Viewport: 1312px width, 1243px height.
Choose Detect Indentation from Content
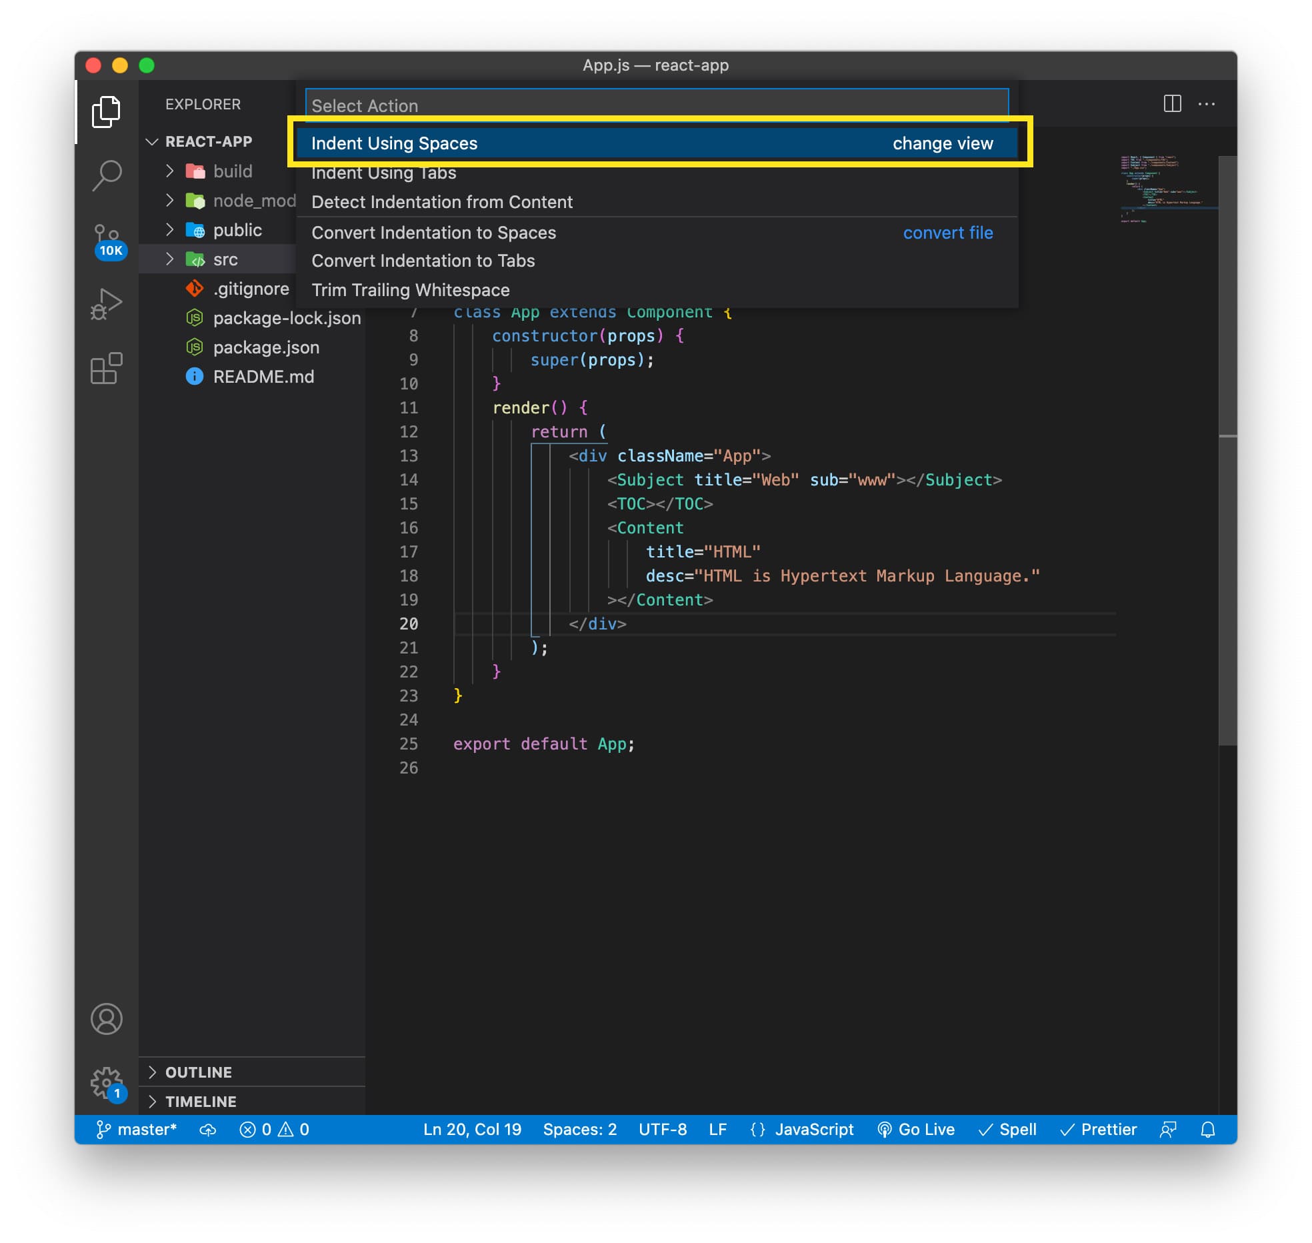pyautogui.click(x=442, y=202)
